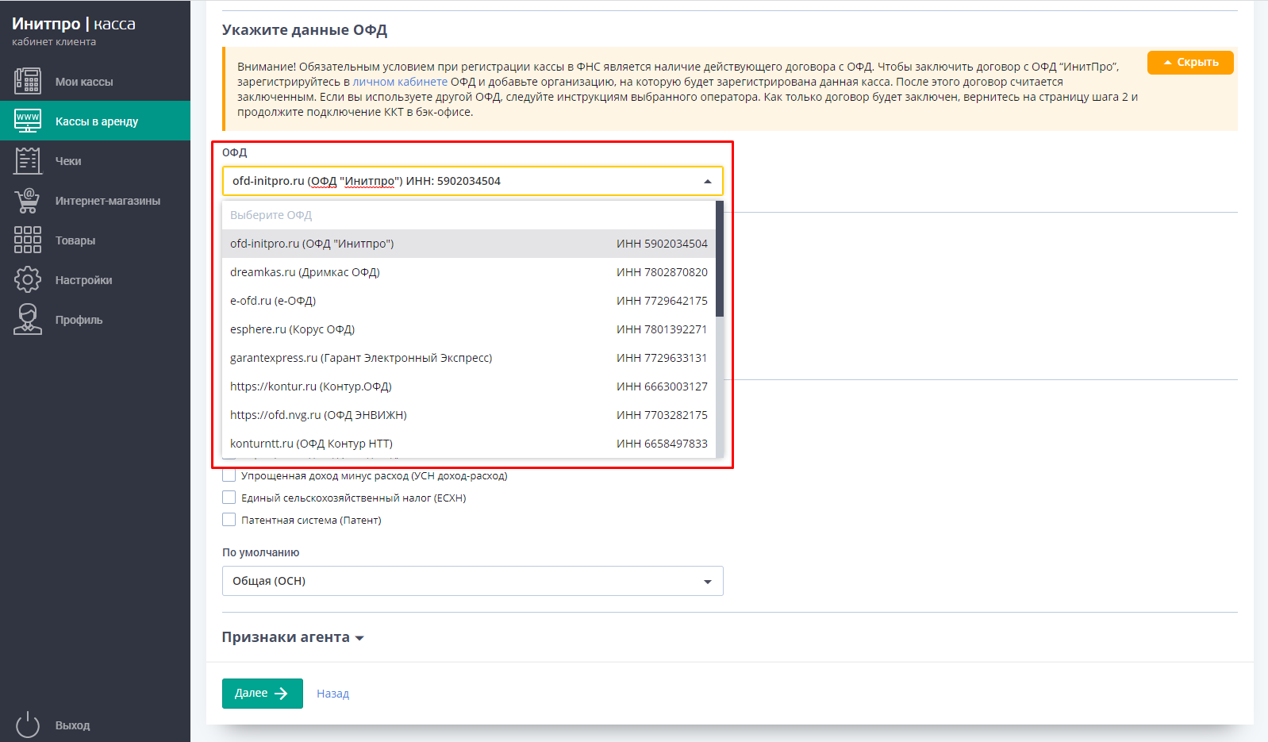
Task: Click the Далее button
Action: coord(263,694)
